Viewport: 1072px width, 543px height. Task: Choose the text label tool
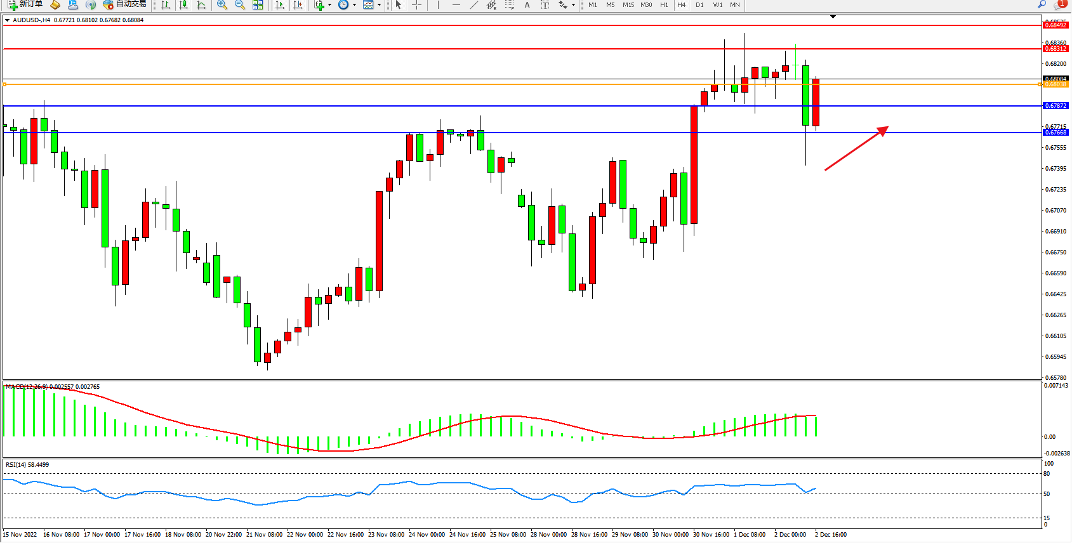coord(545,4)
